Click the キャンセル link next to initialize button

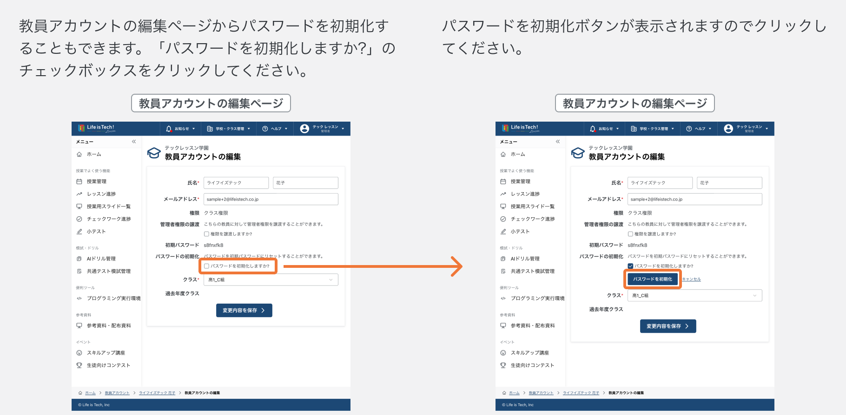[691, 279]
